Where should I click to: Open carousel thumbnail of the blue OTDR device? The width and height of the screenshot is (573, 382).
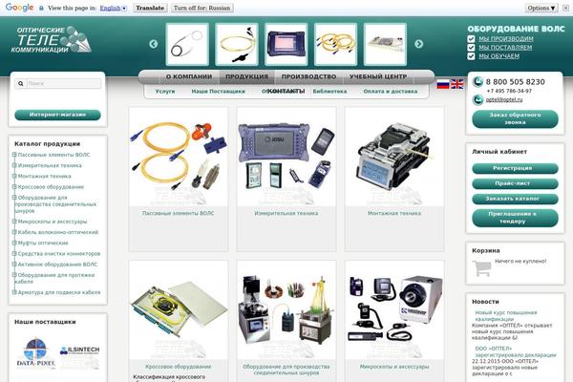(286, 44)
